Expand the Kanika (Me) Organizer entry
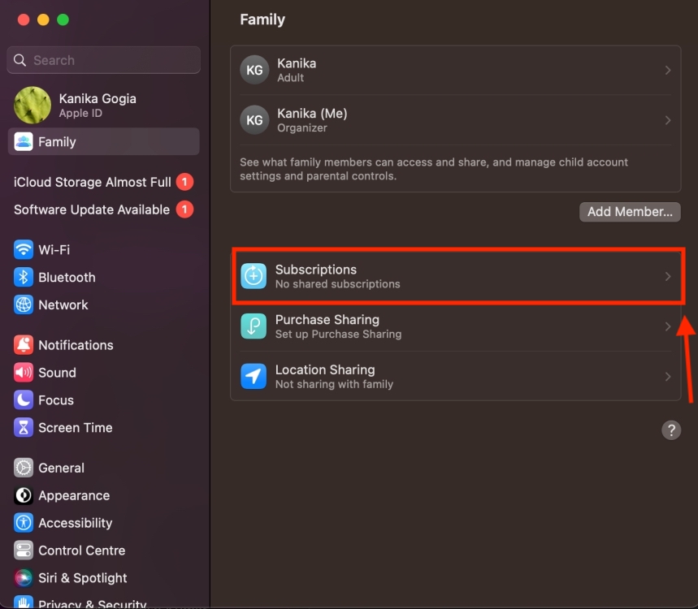 (x=668, y=119)
